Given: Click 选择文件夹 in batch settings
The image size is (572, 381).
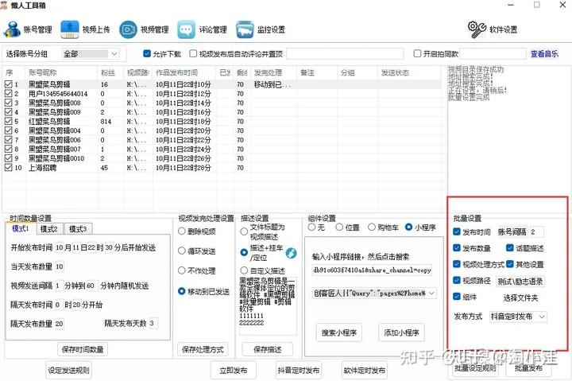Looking at the screenshot, I should click(520, 298).
